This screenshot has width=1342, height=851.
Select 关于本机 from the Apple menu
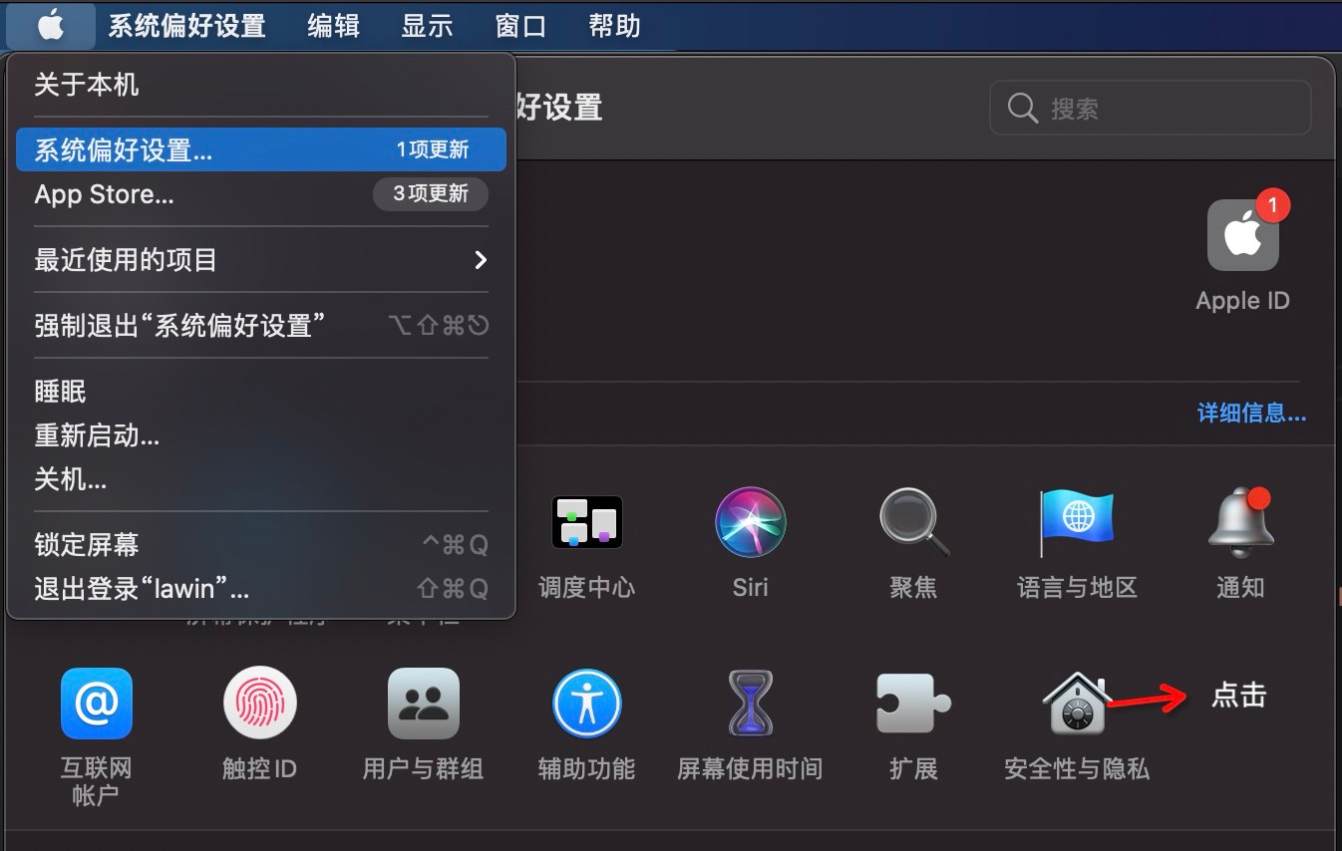pyautogui.click(x=87, y=85)
